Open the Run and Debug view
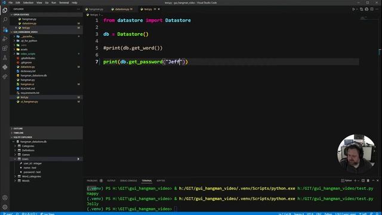This screenshot has width=382, height=215. point(5,39)
